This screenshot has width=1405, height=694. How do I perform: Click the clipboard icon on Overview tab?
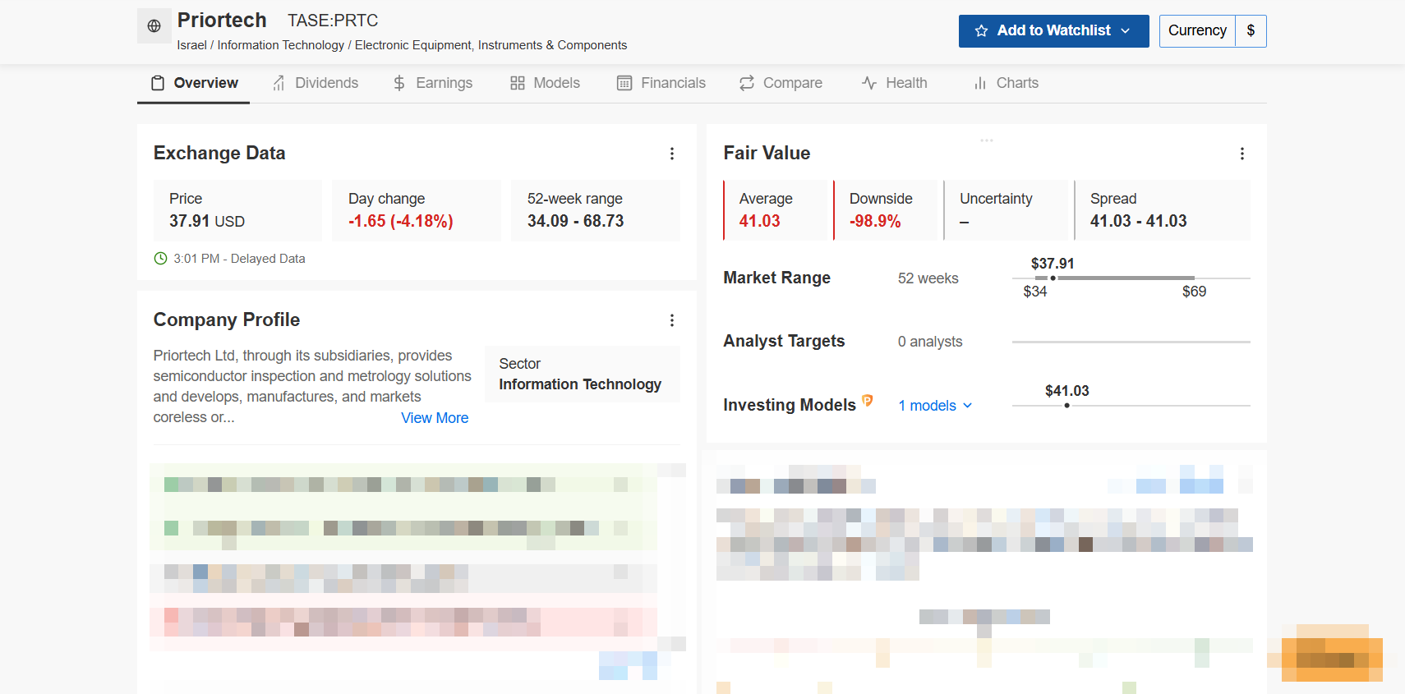coord(158,83)
